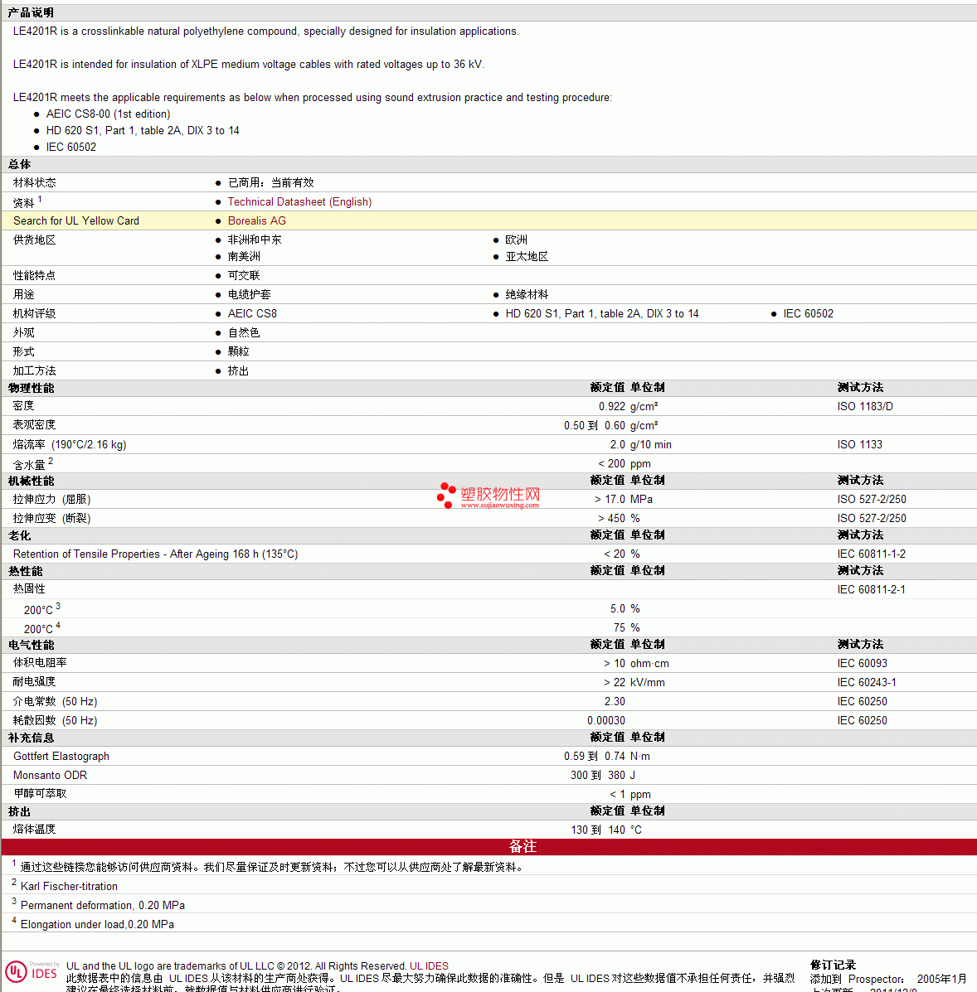Follow the UL IDES link in footer

tap(429, 966)
